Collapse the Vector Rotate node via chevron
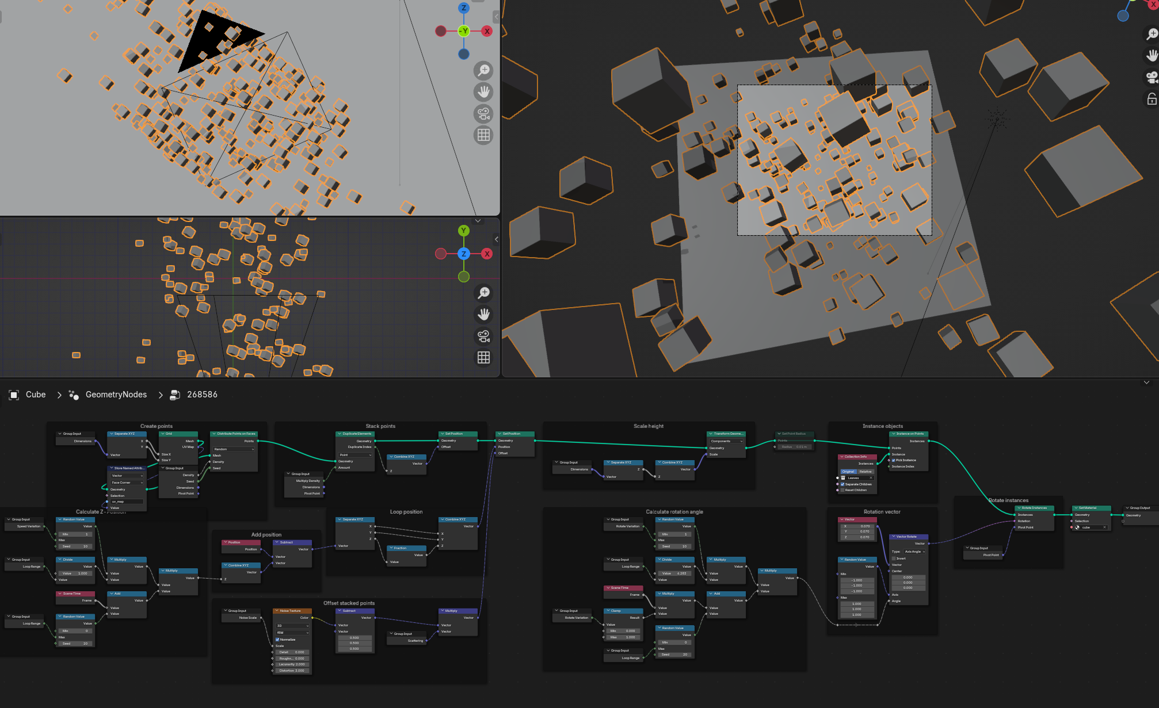This screenshot has height=708, width=1159. click(x=893, y=537)
